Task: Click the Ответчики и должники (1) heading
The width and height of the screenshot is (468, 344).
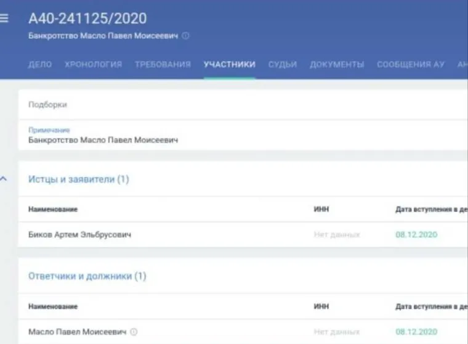Action: (87, 276)
